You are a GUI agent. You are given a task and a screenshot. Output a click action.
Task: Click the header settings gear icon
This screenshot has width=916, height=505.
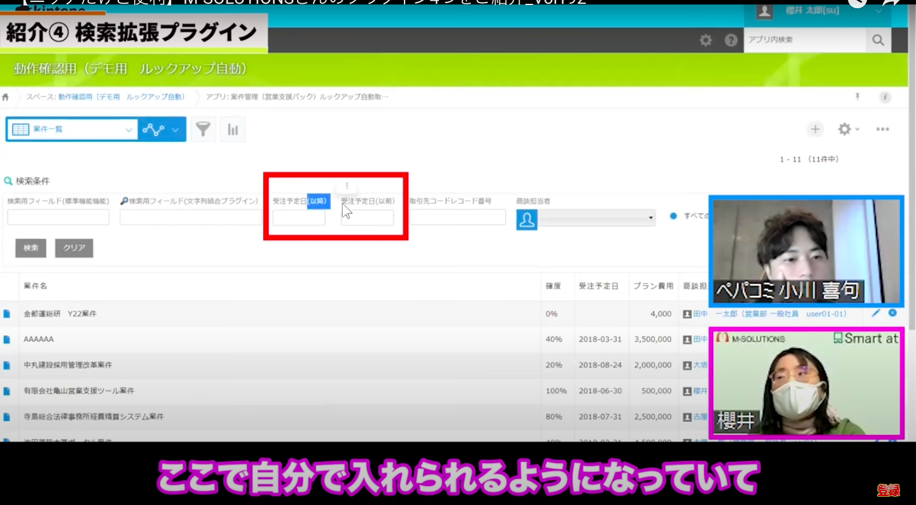[705, 40]
